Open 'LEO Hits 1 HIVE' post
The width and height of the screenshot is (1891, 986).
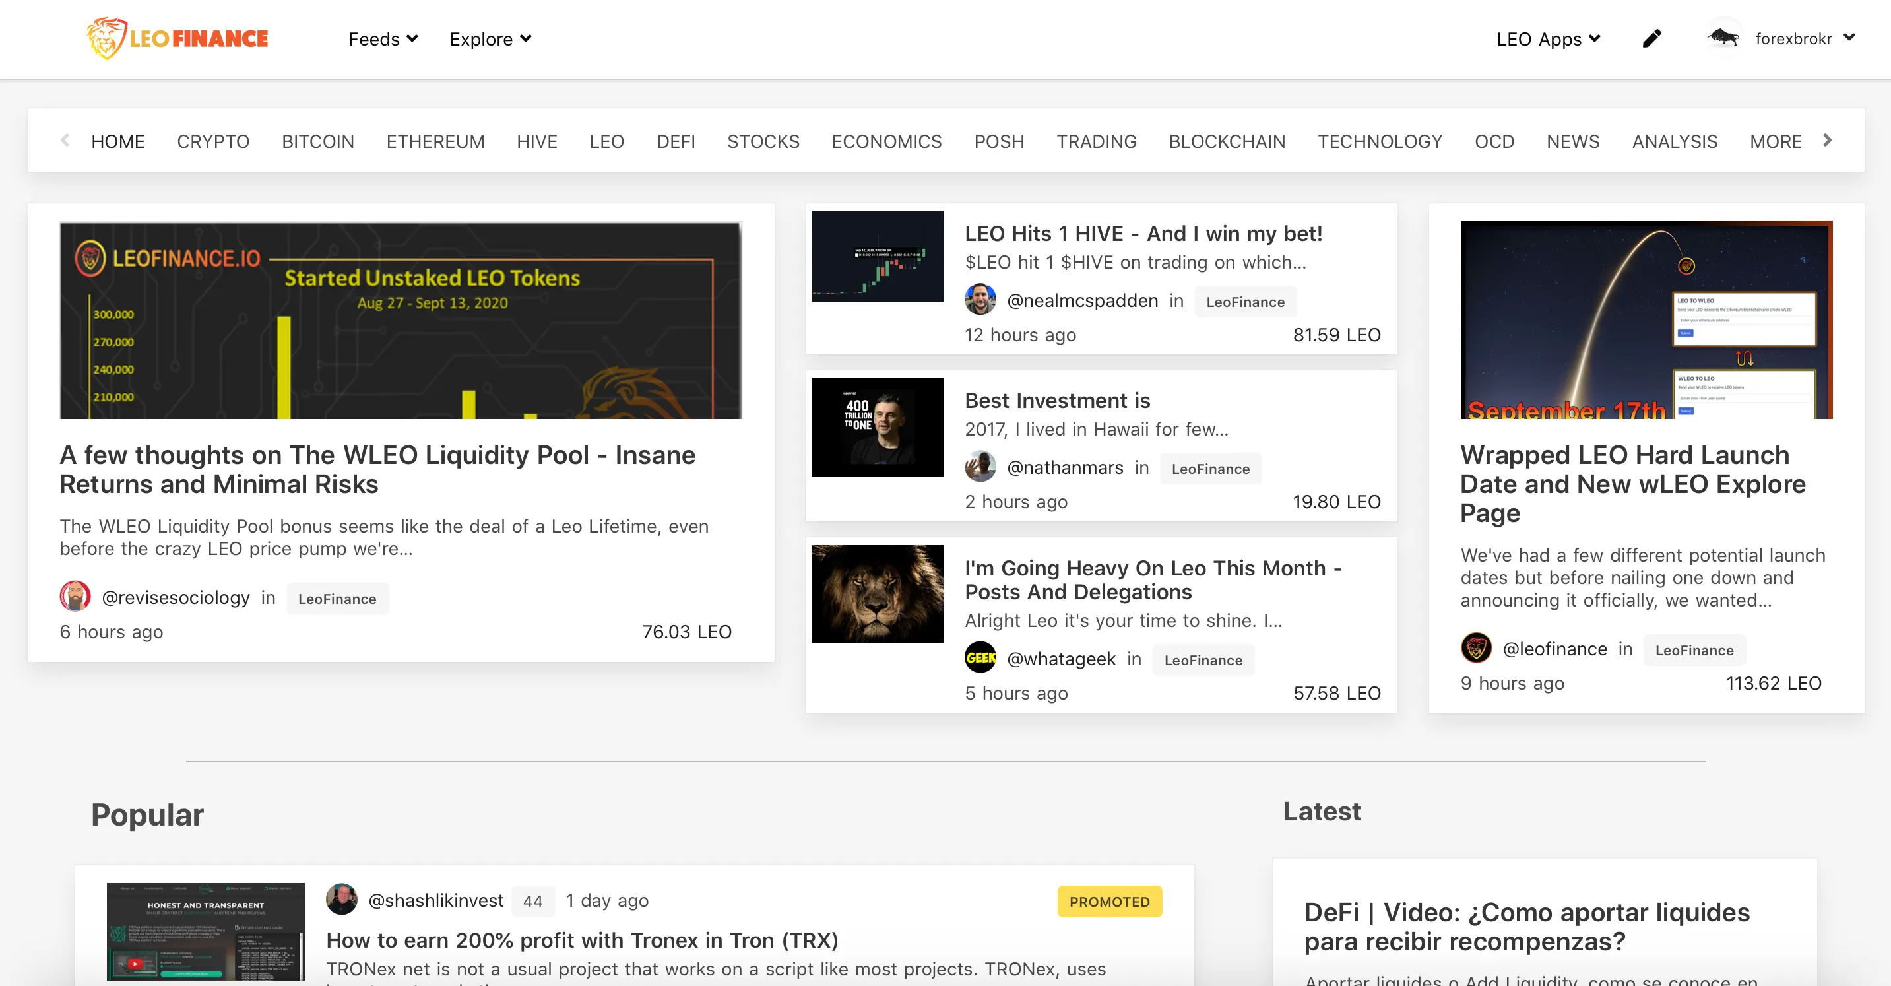pyautogui.click(x=1143, y=233)
